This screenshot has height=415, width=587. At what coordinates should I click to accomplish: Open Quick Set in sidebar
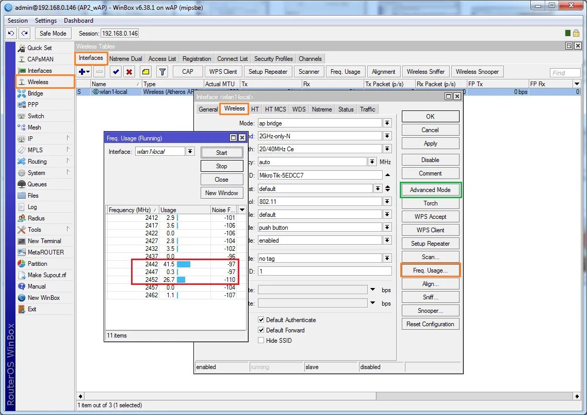pyautogui.click(x=39, y=48)
